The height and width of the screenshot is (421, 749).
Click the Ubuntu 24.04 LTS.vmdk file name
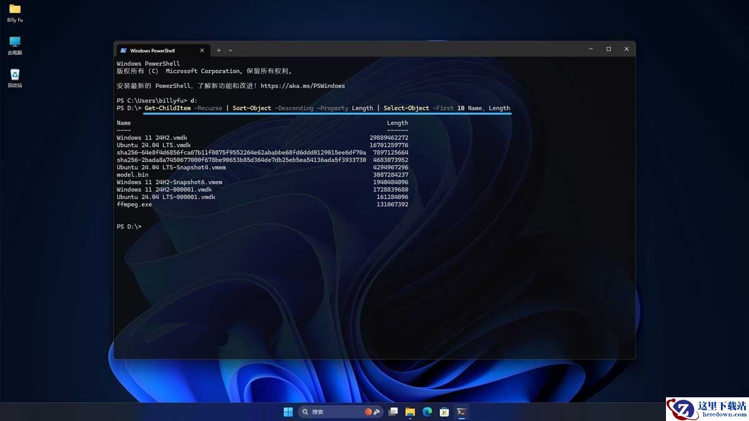coord(154,145)
